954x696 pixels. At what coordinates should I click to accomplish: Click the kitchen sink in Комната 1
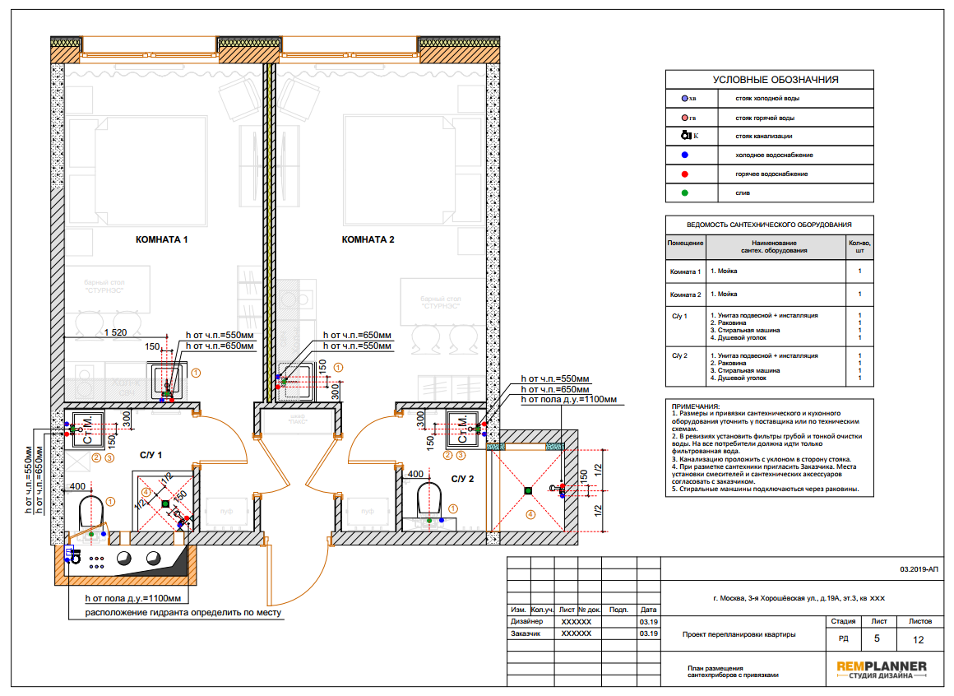[166, 381]
